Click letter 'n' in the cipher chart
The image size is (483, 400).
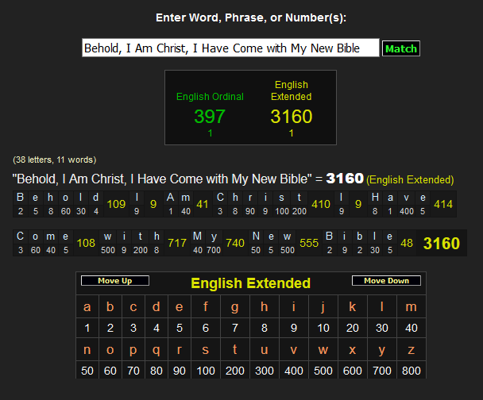pos(87,350)
